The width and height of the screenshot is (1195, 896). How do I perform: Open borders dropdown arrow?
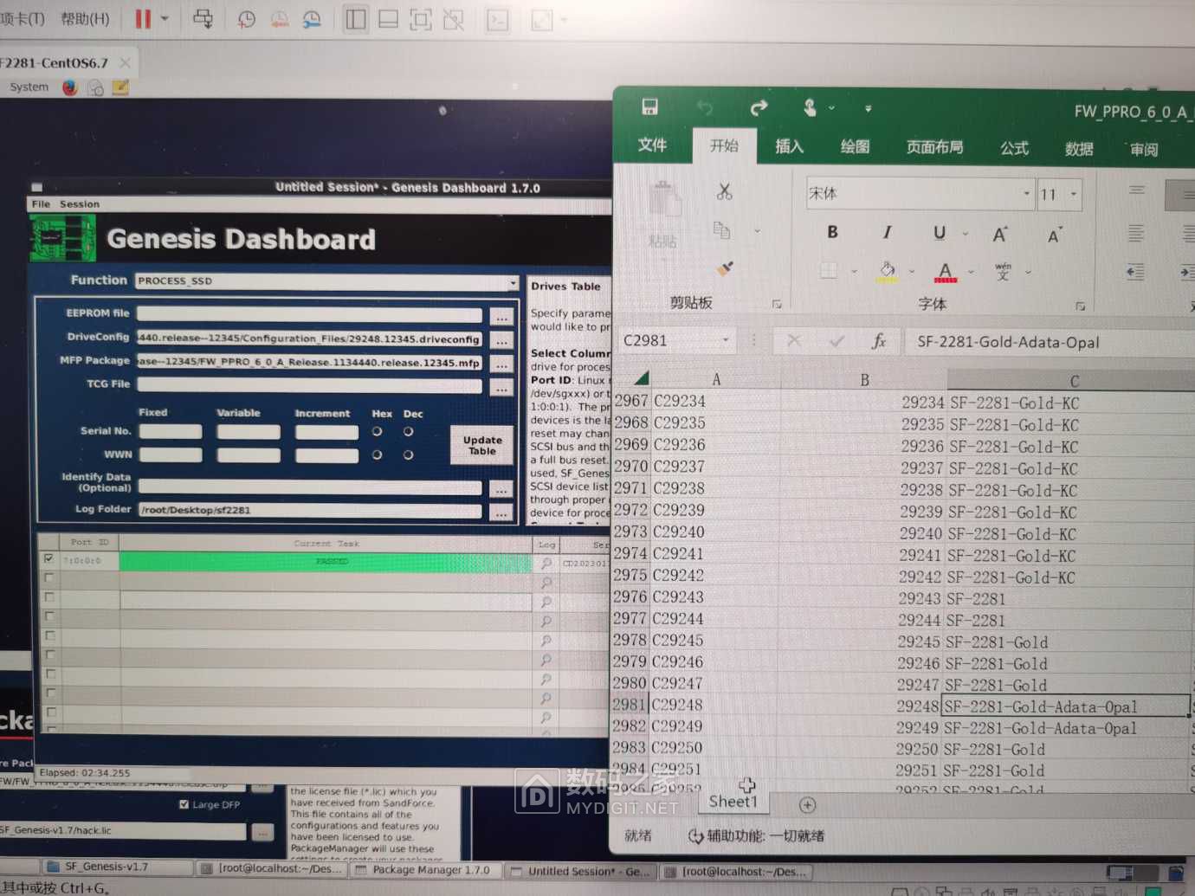[x=854, y=271]
